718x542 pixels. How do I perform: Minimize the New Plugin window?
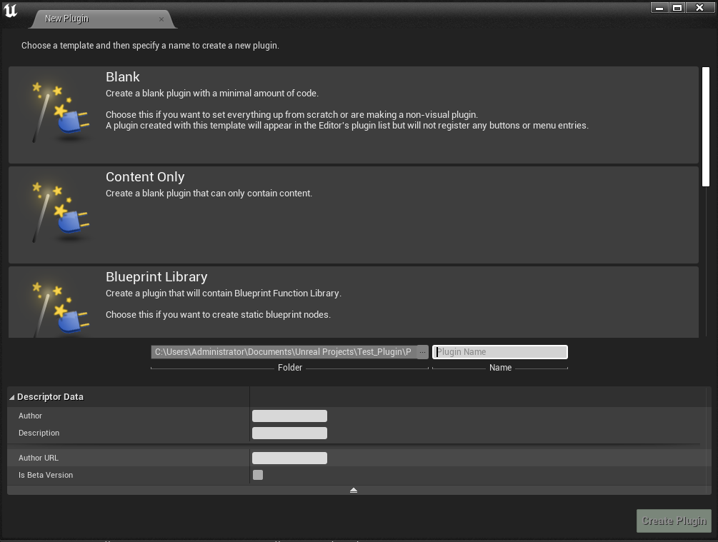pyautogui.click(x=659, y=8)
